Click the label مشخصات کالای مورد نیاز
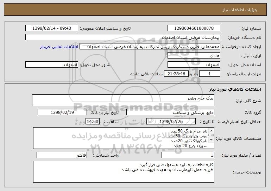 [239, 138]
